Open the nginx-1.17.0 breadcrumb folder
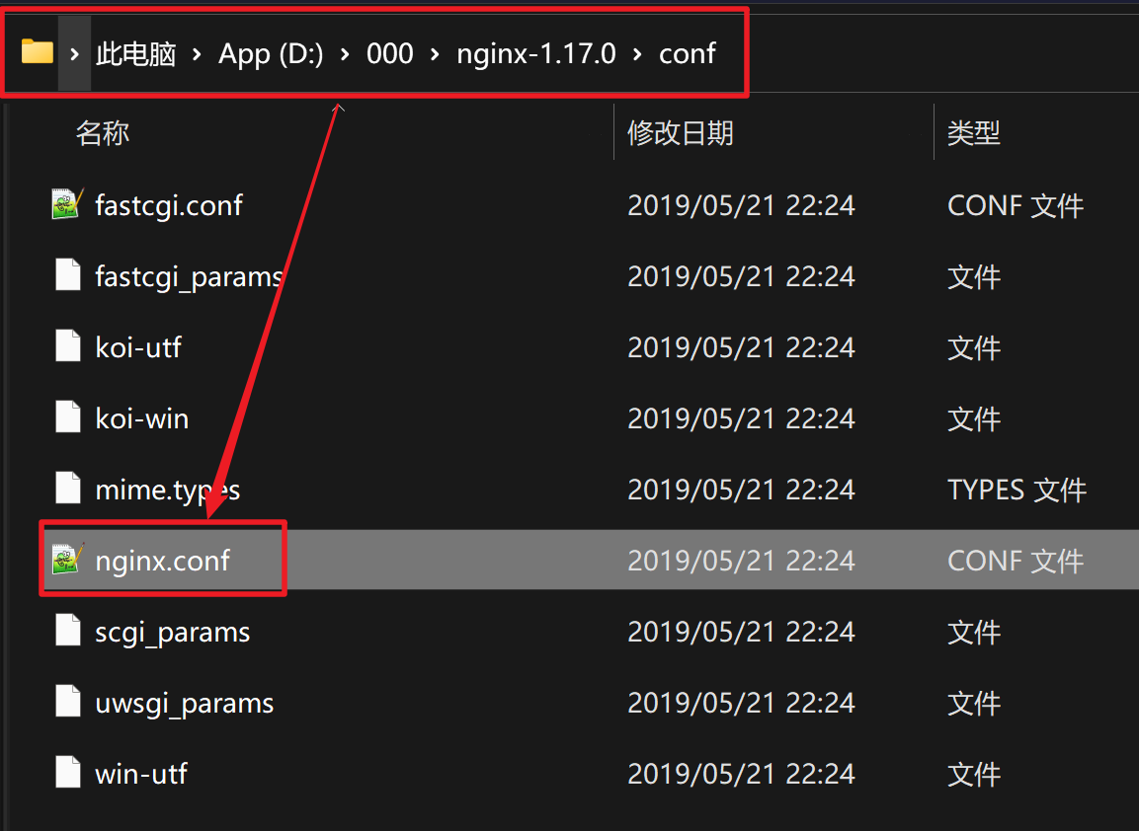 (535, 53)
